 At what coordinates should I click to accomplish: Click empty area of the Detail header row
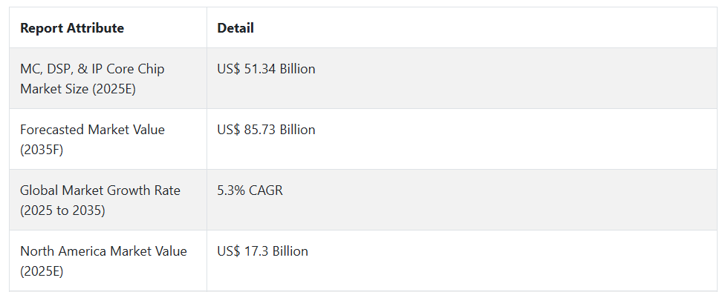click(x=486, y=27)
